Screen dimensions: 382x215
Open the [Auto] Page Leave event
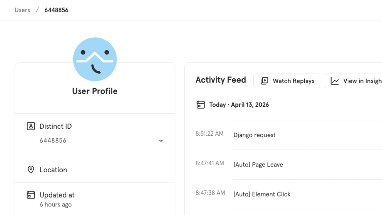pyautogui.click(x=258, y=165)
